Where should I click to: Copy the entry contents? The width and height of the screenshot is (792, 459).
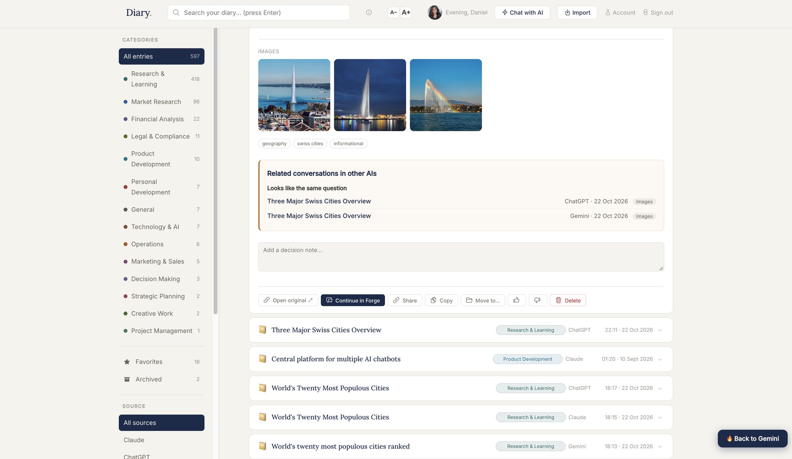[x=441, y=300]
